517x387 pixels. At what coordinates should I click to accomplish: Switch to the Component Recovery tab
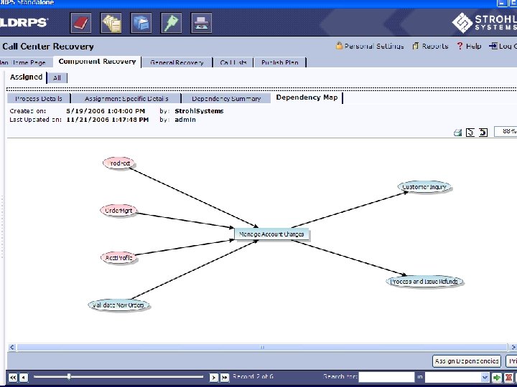[97, 62]
